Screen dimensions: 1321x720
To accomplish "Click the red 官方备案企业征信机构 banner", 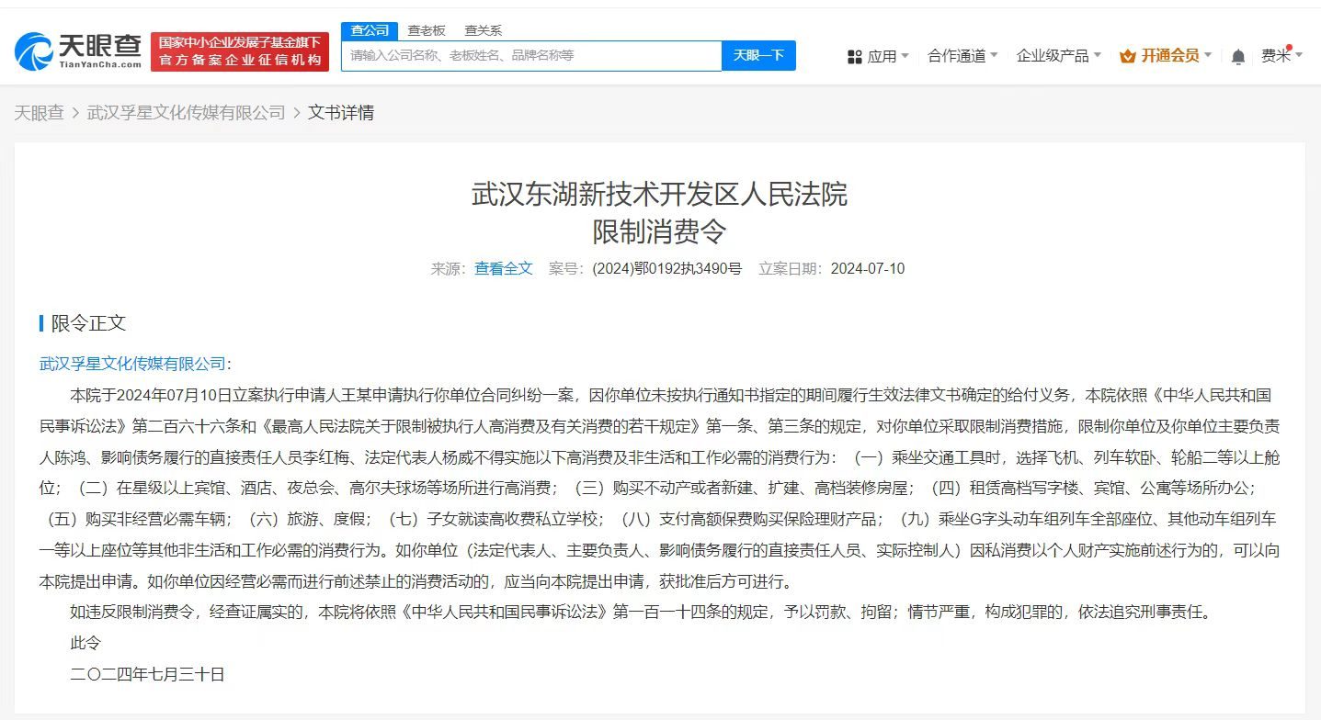I will (240, 51).
